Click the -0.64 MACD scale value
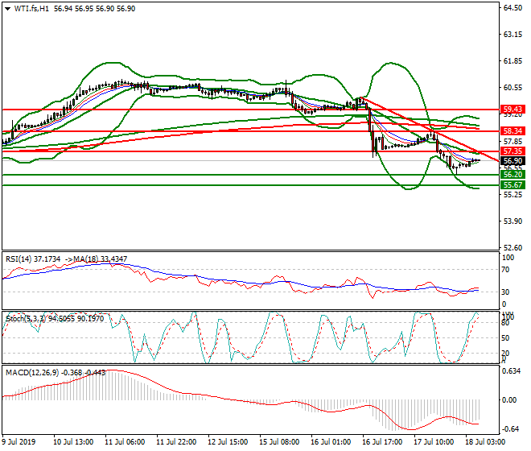Screen dimensions: 531x451 tap(509, 429)
